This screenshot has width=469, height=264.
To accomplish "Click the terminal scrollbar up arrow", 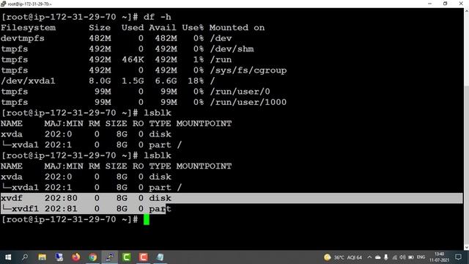I will pos(466,11).
